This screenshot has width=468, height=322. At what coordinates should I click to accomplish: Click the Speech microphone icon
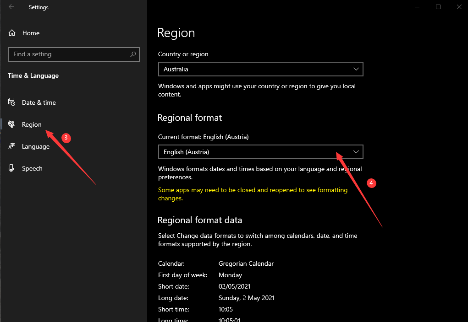click(x=12, y=168)
